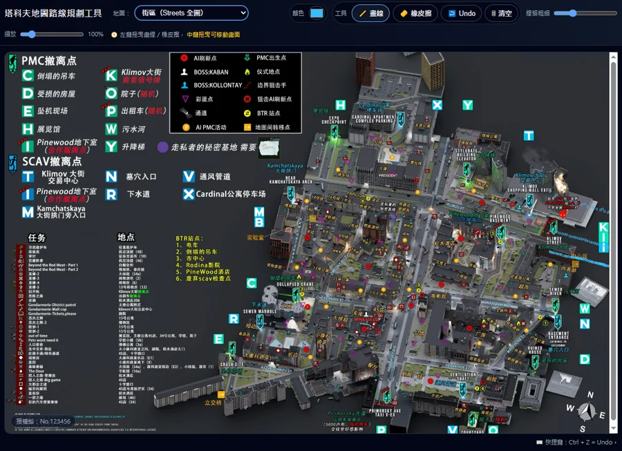The image size is (622, 451).
Task: Click the stacked MB marker on the map
Action: 258,217
